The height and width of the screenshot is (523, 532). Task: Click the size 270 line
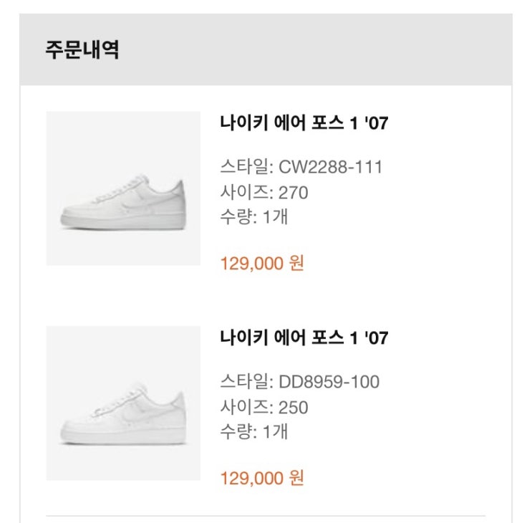click(x=264, y=192)
